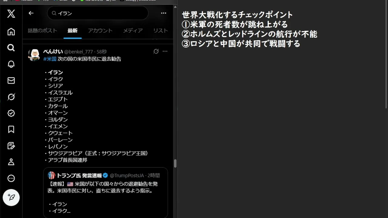This screenshot has width=388, height=218.
Task: Open the X logo home link
Action: pyautogui.click(x=11, y=14)
